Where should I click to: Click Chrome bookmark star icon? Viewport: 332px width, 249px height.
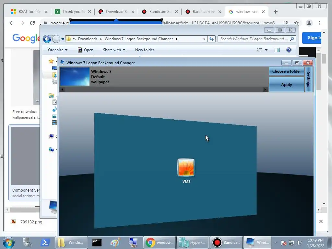(x=296, y=23)
